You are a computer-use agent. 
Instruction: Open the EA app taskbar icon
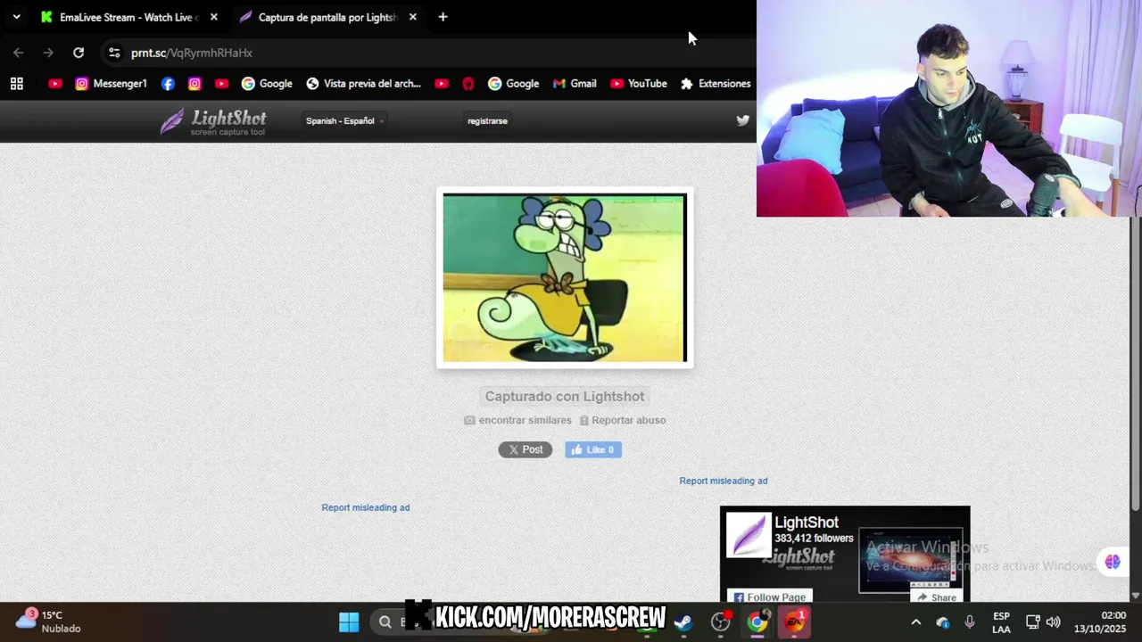click(x=794, y=621)
